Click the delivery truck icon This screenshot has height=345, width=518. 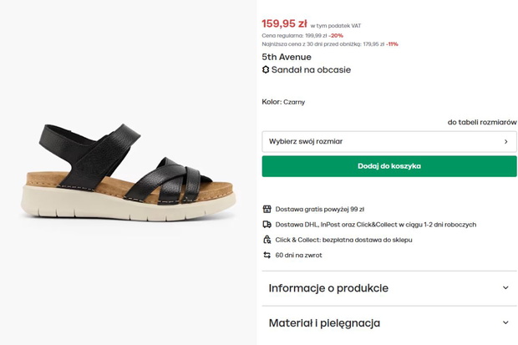pyautogui.click(x=267, y=225)
